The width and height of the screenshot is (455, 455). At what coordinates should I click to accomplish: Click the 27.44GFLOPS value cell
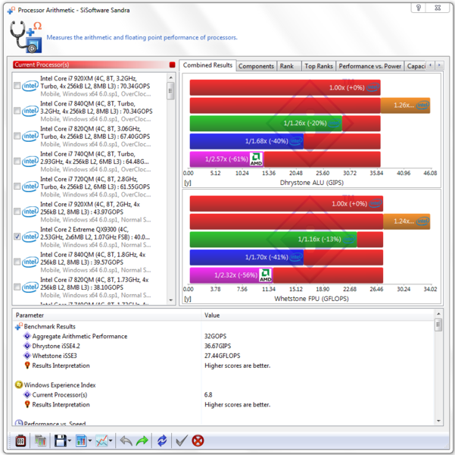pyautogui.click(x=223, y=356)
